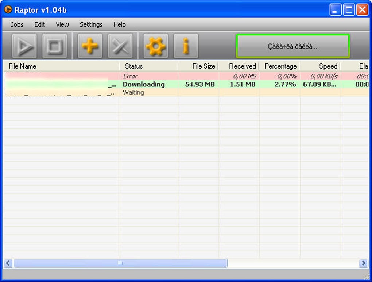Screen dimensions: 372x282
Task: Select the Waiting status row
Action: (x=186, y=93)
